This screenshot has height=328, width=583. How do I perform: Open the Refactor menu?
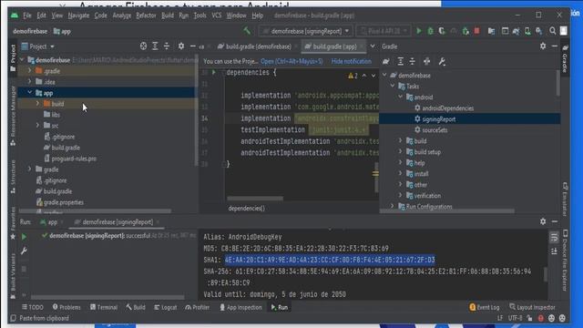tap(146, 15)
